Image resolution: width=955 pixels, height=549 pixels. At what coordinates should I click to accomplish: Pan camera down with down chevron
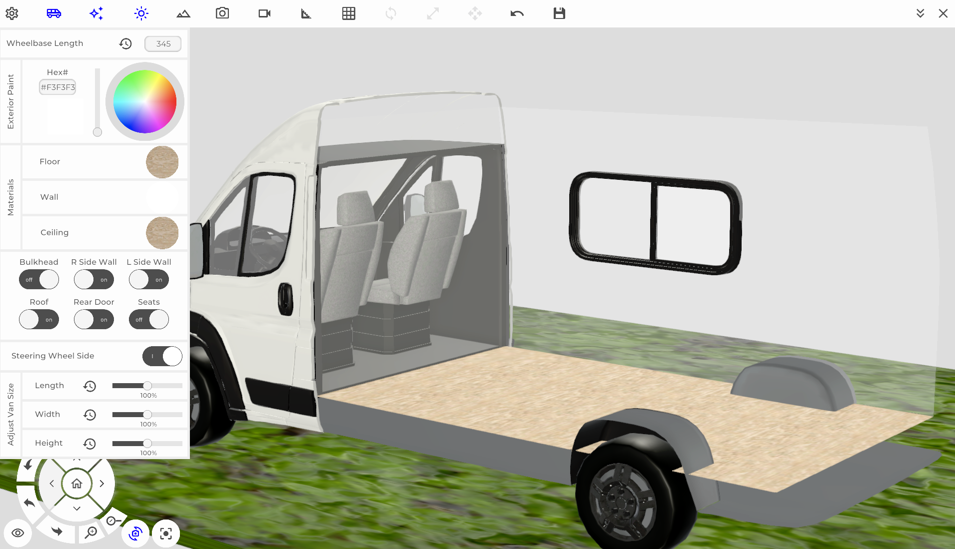point(77,509)
